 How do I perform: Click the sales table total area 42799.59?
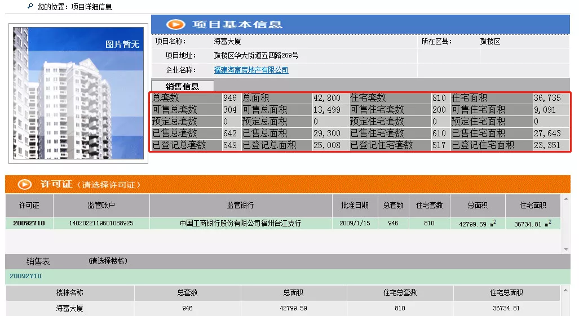point(294,308)
